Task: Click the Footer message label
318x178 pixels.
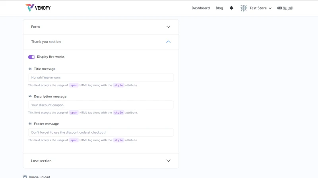Action: pyautogui.click(x=46, y=124)
